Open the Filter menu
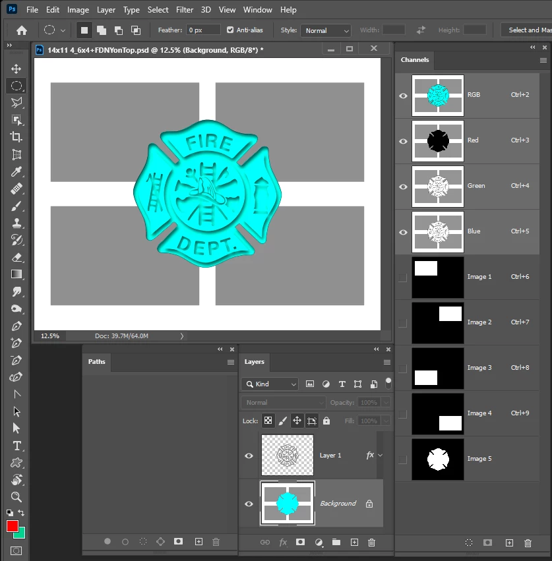Image resolution: width=552 pixels, height=561 pixels. click(x=185, y=10)
